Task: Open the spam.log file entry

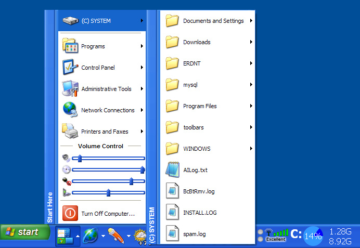Action: 208,234
